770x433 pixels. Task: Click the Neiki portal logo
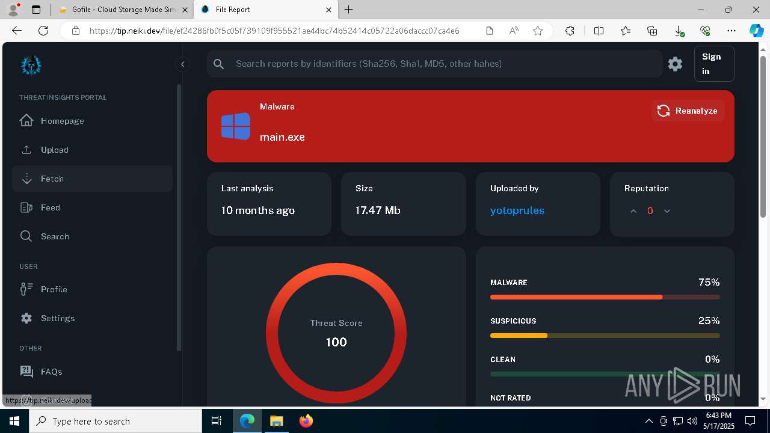click(x=31, y=65)
